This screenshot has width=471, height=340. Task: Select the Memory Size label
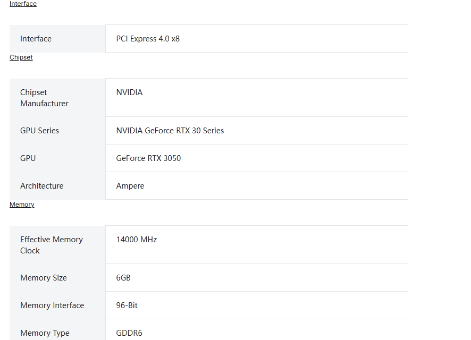(x=44, y=278)
